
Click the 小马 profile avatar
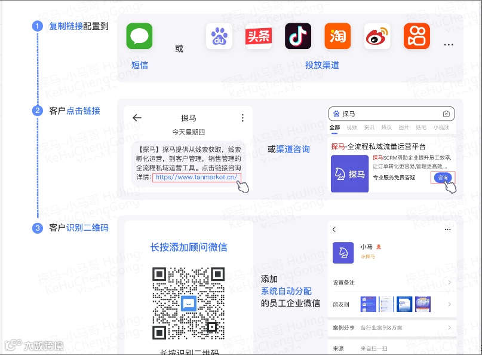click(343, 253)
